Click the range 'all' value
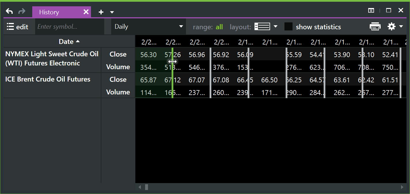Image resolution: width=410 pixels, height=194 pixels. click(219, 27)
